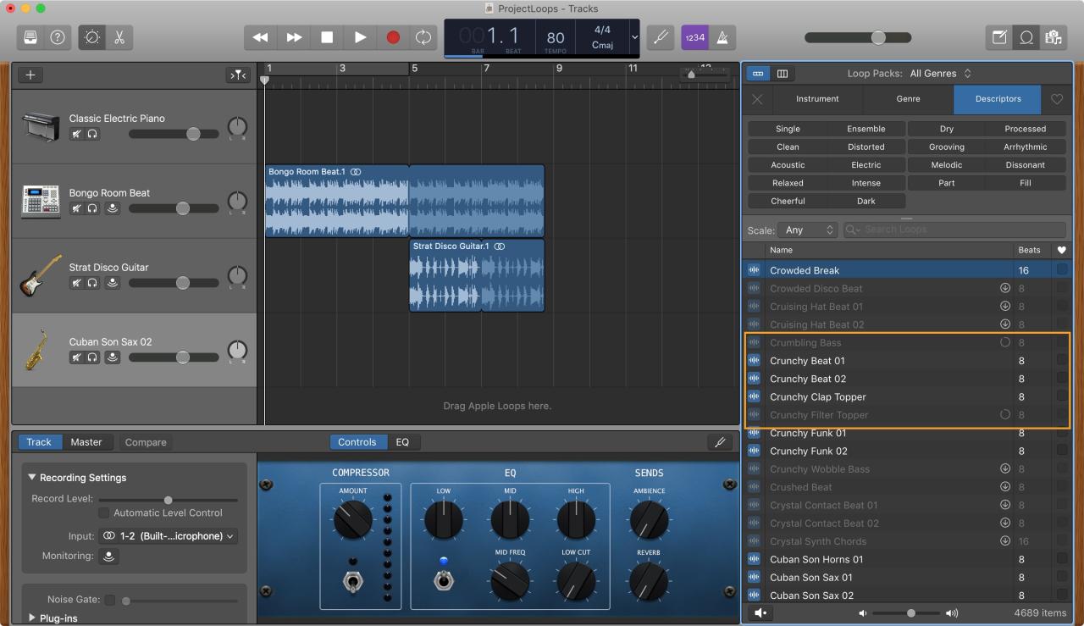Enable Automatic Level Control
This screenshot has height=626, width=1084.
point(102,512)
